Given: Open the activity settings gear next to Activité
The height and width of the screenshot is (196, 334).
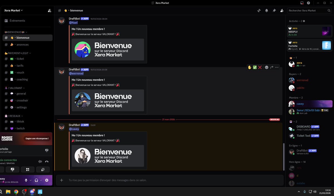Looking at the screenshot, I should click(304, 21).
